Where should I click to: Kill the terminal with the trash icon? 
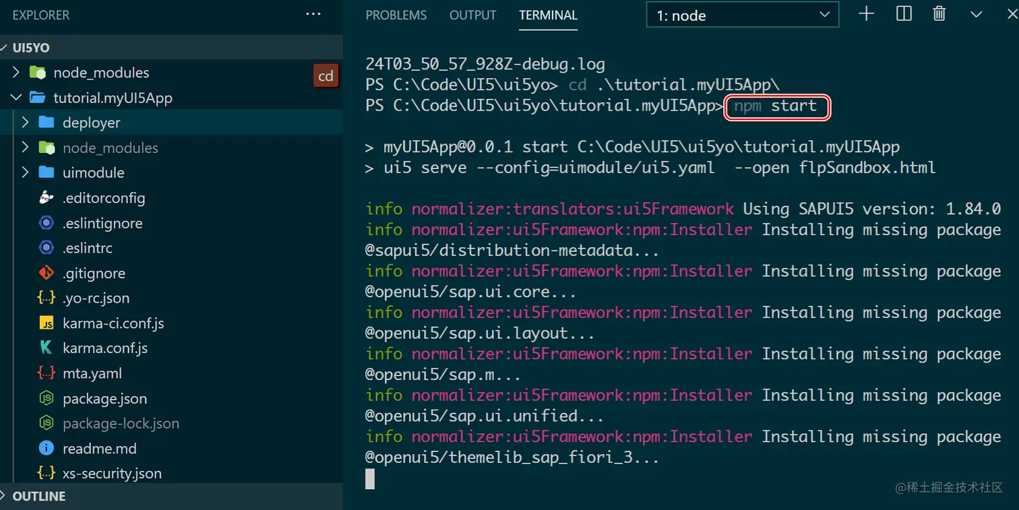pyautogui.click(x=939, y=13)
